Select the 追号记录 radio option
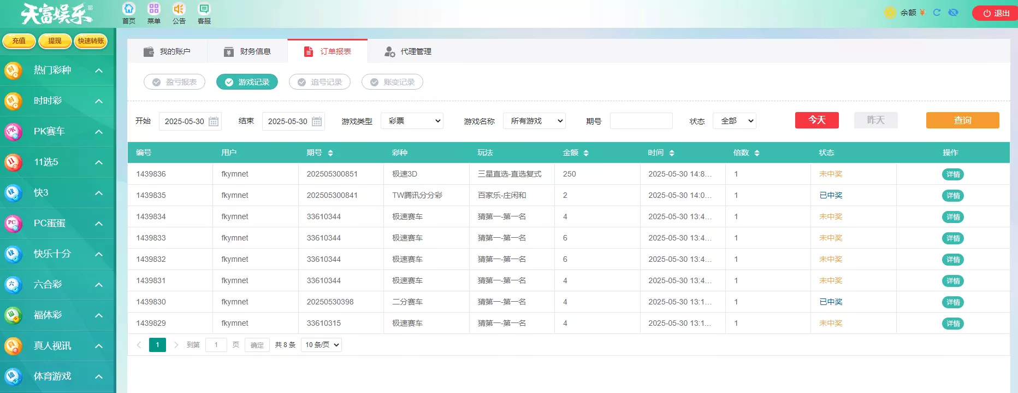This screenshot has width=1018, height=393. coord(319,82)
